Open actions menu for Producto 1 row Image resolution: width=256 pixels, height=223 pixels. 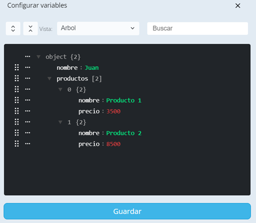(27, 100)
